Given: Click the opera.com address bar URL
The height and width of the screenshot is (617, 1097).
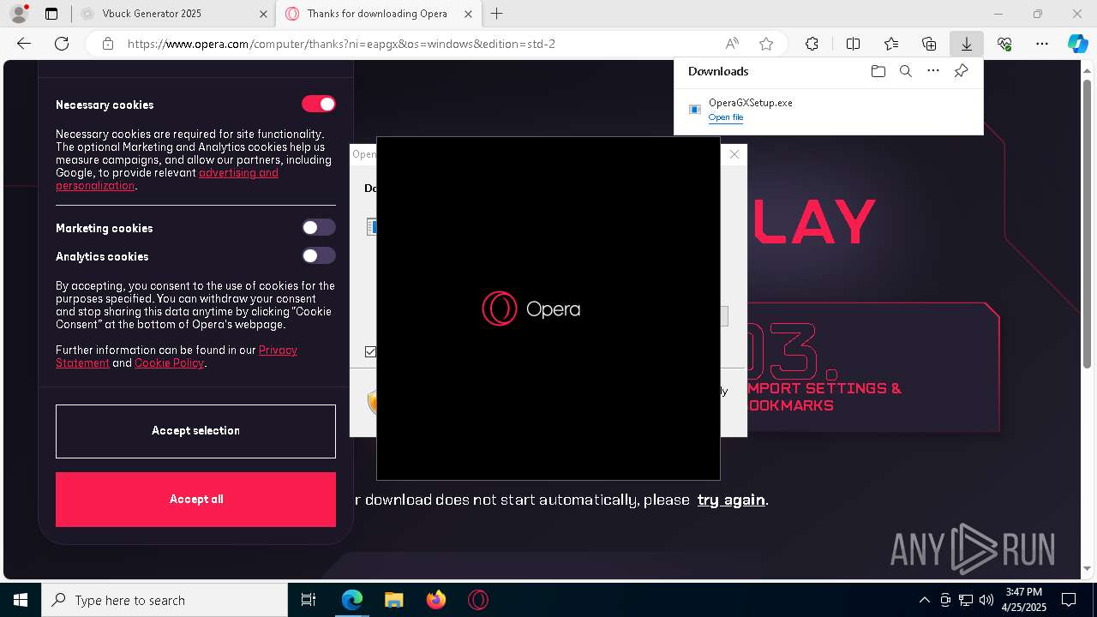Looking at the screenshot, I should pyautogui.click(x=342, y=44).
